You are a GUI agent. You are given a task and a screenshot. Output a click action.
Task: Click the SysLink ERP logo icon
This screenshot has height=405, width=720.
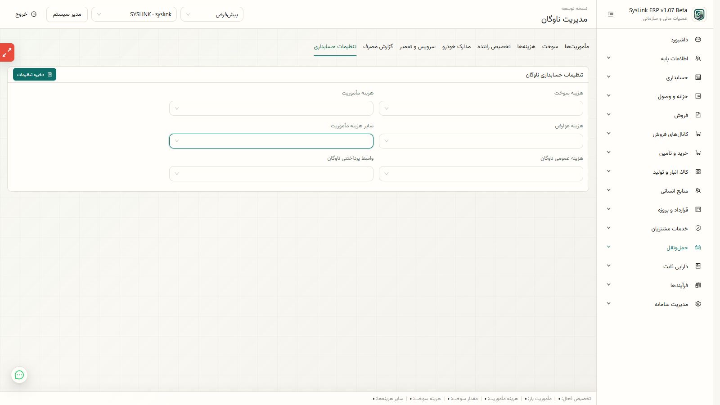pos(699,14)
